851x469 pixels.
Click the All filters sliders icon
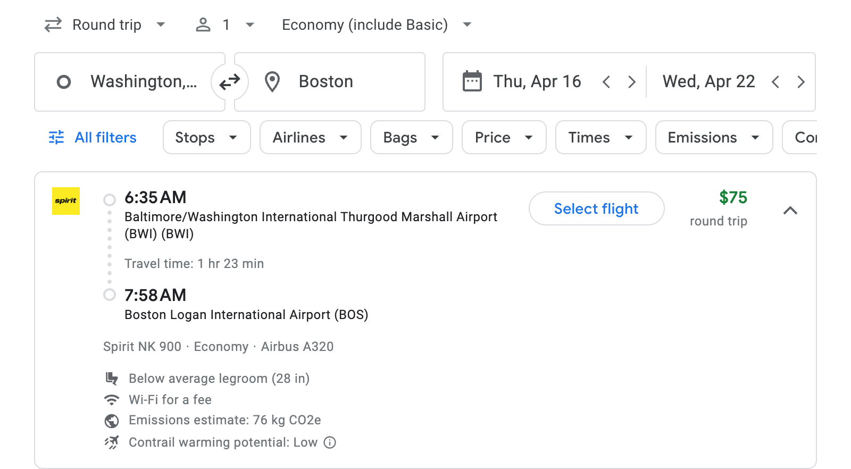point(56,138)
